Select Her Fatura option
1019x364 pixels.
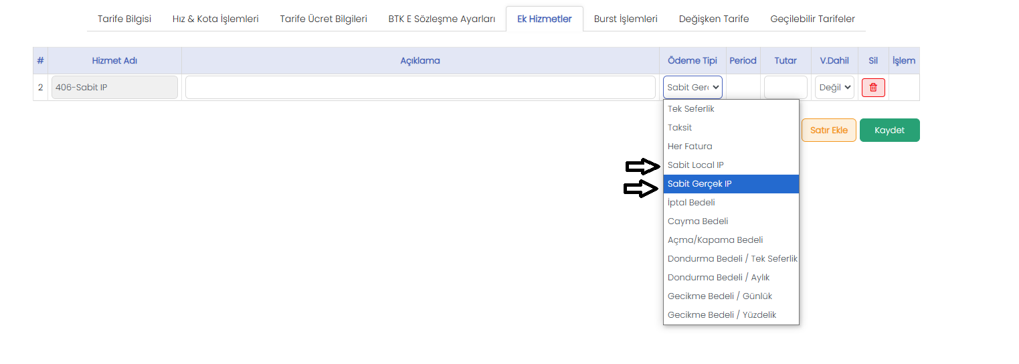pyautogui.click(x=731, y=146)
